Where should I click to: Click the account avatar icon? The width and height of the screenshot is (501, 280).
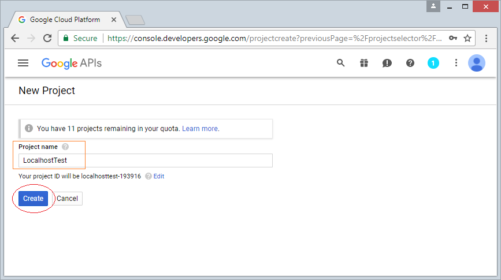(477, 63)
